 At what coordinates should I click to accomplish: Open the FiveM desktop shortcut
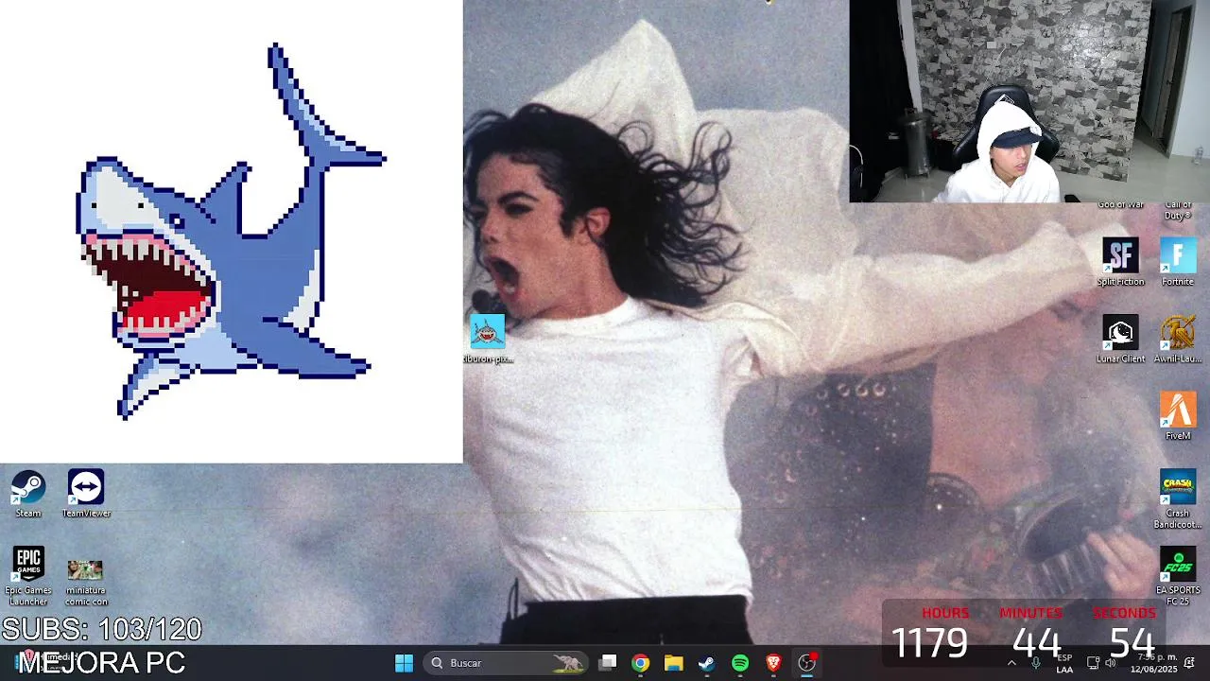1178,416
